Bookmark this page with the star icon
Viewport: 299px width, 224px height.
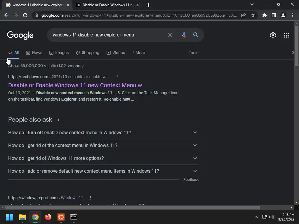pos(253,15)
